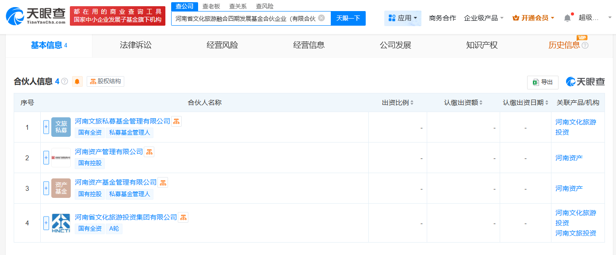The width and height of the screenshot is (616, 255).
Task: Click the 天眼一下 search button
Action: (x=348, y=18)
